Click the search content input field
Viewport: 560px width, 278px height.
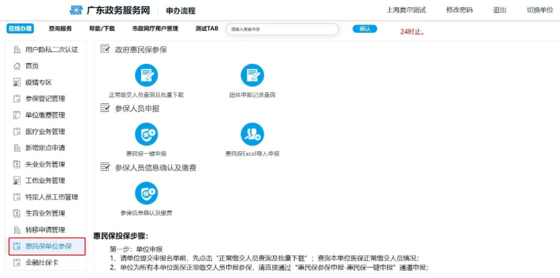click(282, 29)
